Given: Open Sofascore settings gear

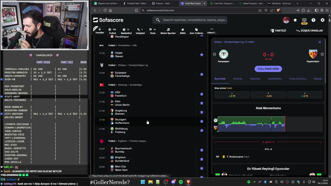Looking at the screenshot, I should tap(322, 20).
